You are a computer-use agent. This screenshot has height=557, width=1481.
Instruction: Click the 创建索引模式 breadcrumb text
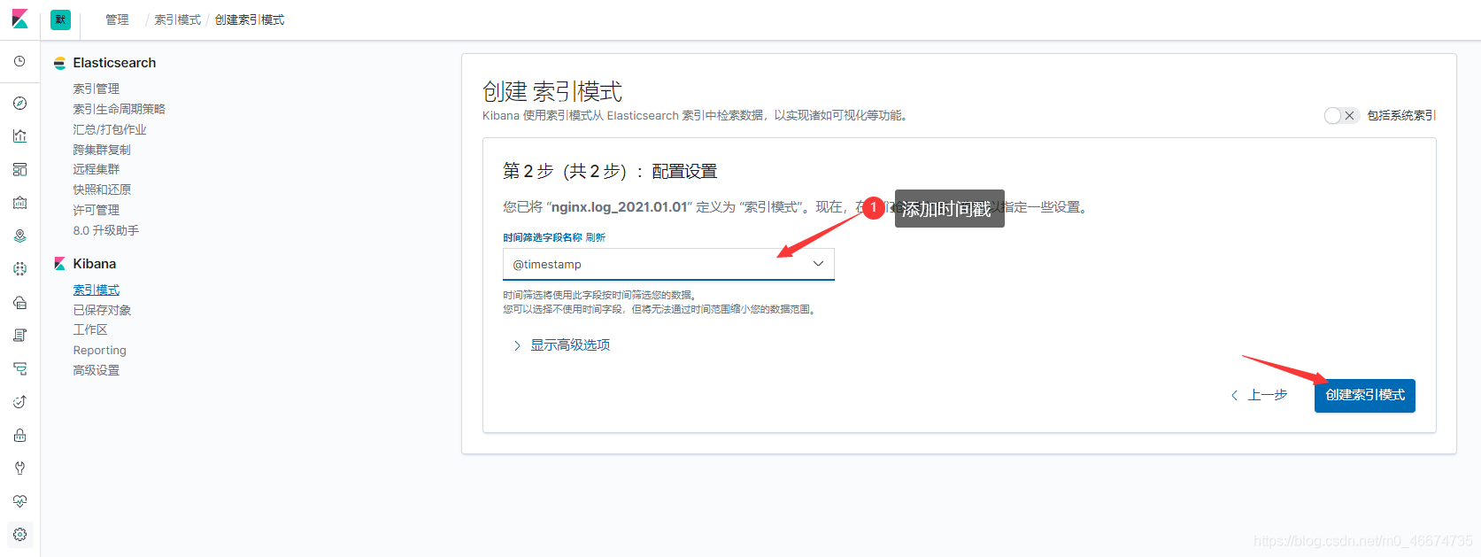pos(250,19)
